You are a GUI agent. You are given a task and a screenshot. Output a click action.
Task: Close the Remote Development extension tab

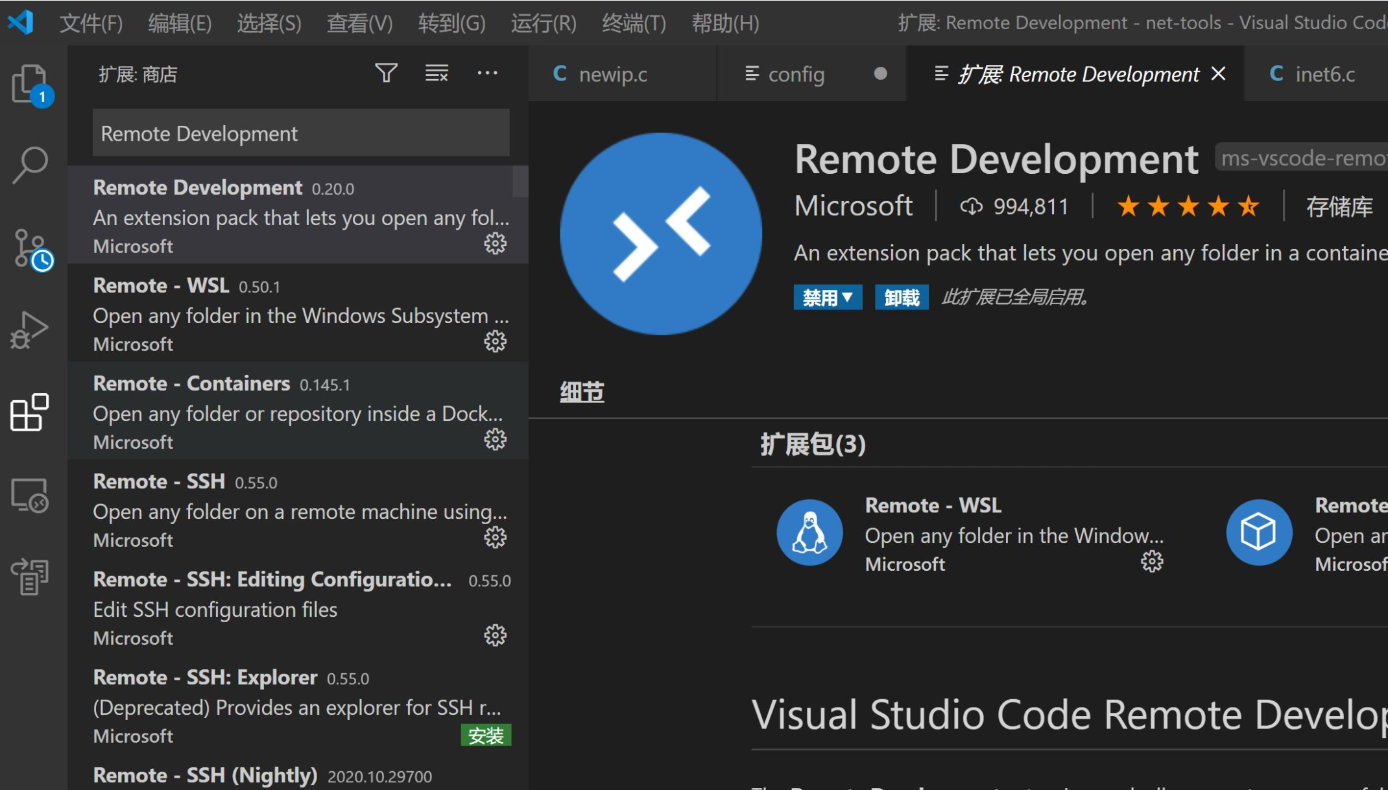(x=1219, y=74)
